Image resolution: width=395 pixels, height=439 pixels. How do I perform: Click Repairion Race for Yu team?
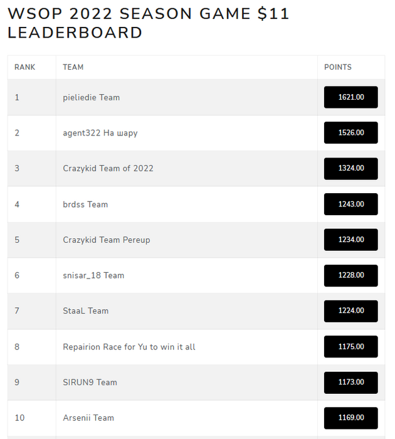(129, 347)
